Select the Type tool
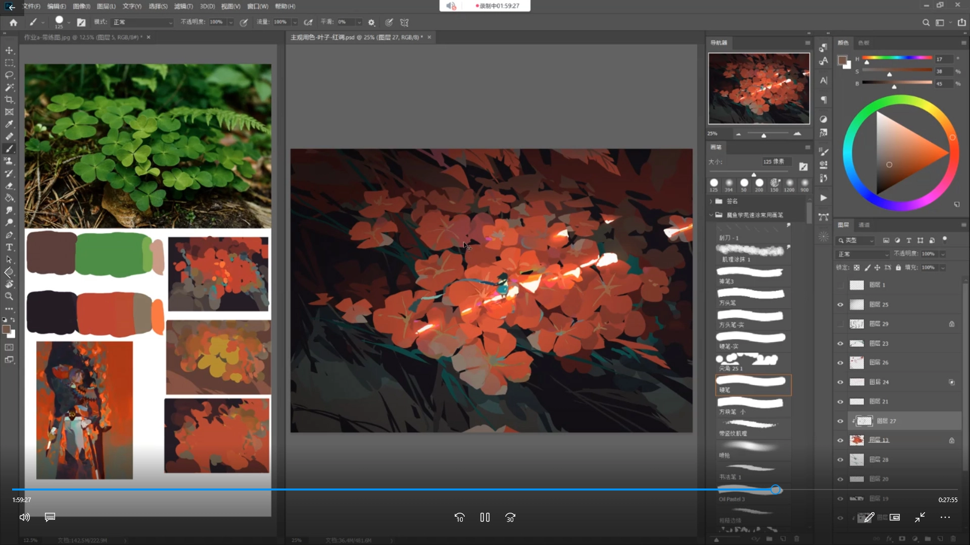Screen dimensions: 970x545 (x=9, y=247)
